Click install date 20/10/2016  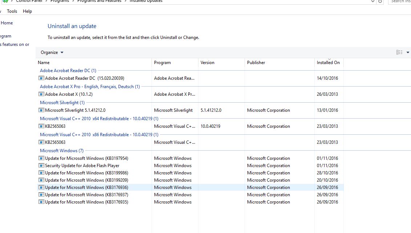(x=327, y=180)
